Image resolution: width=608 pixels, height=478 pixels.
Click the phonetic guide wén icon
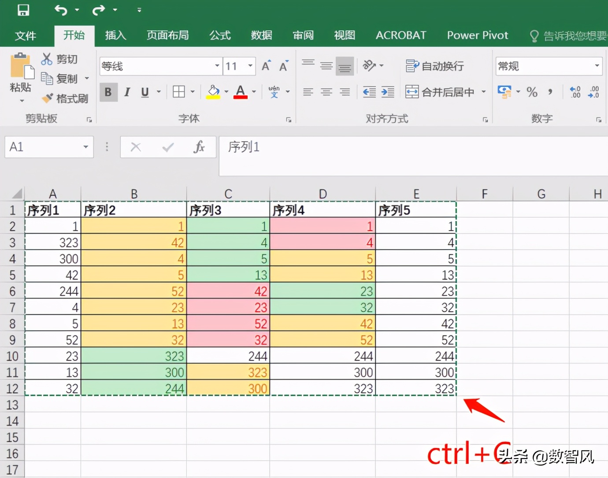click(274, 92)
